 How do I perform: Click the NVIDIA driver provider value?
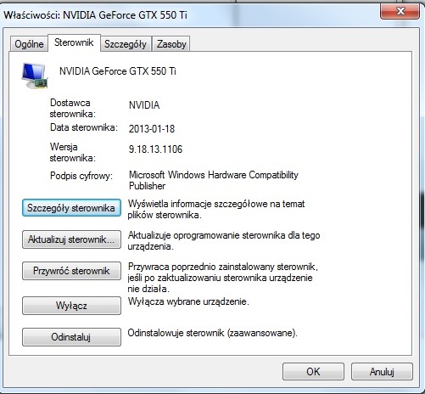pyautogui.click(x=144, y=105)
